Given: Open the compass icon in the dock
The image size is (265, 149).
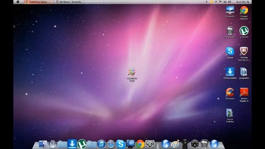Looking at the screenshot, I should pos(111,144).
